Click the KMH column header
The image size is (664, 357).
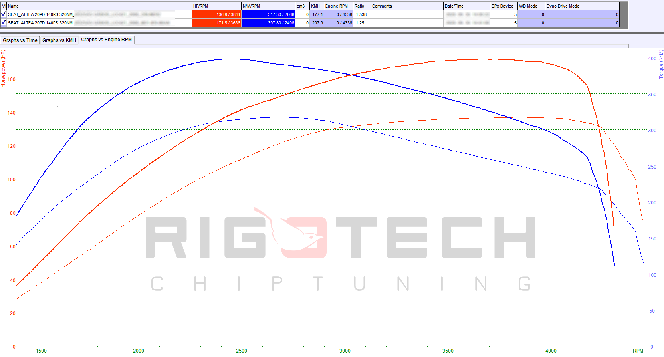[317, 6]
